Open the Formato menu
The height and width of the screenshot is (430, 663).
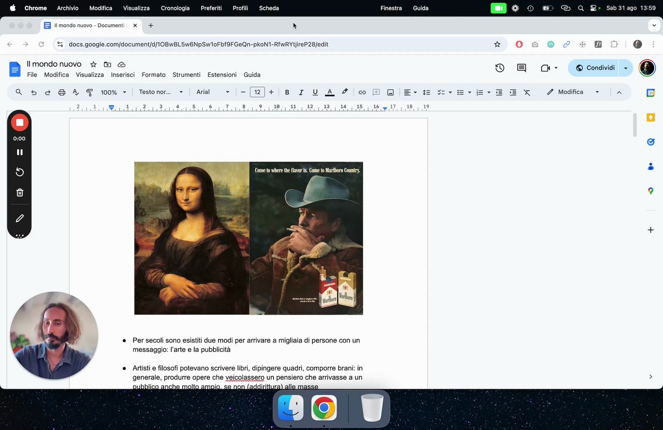(x=153, y=75)
